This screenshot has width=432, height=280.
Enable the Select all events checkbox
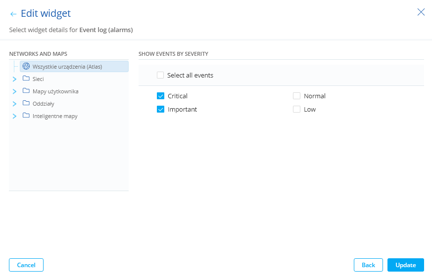[x=160, y=76]
